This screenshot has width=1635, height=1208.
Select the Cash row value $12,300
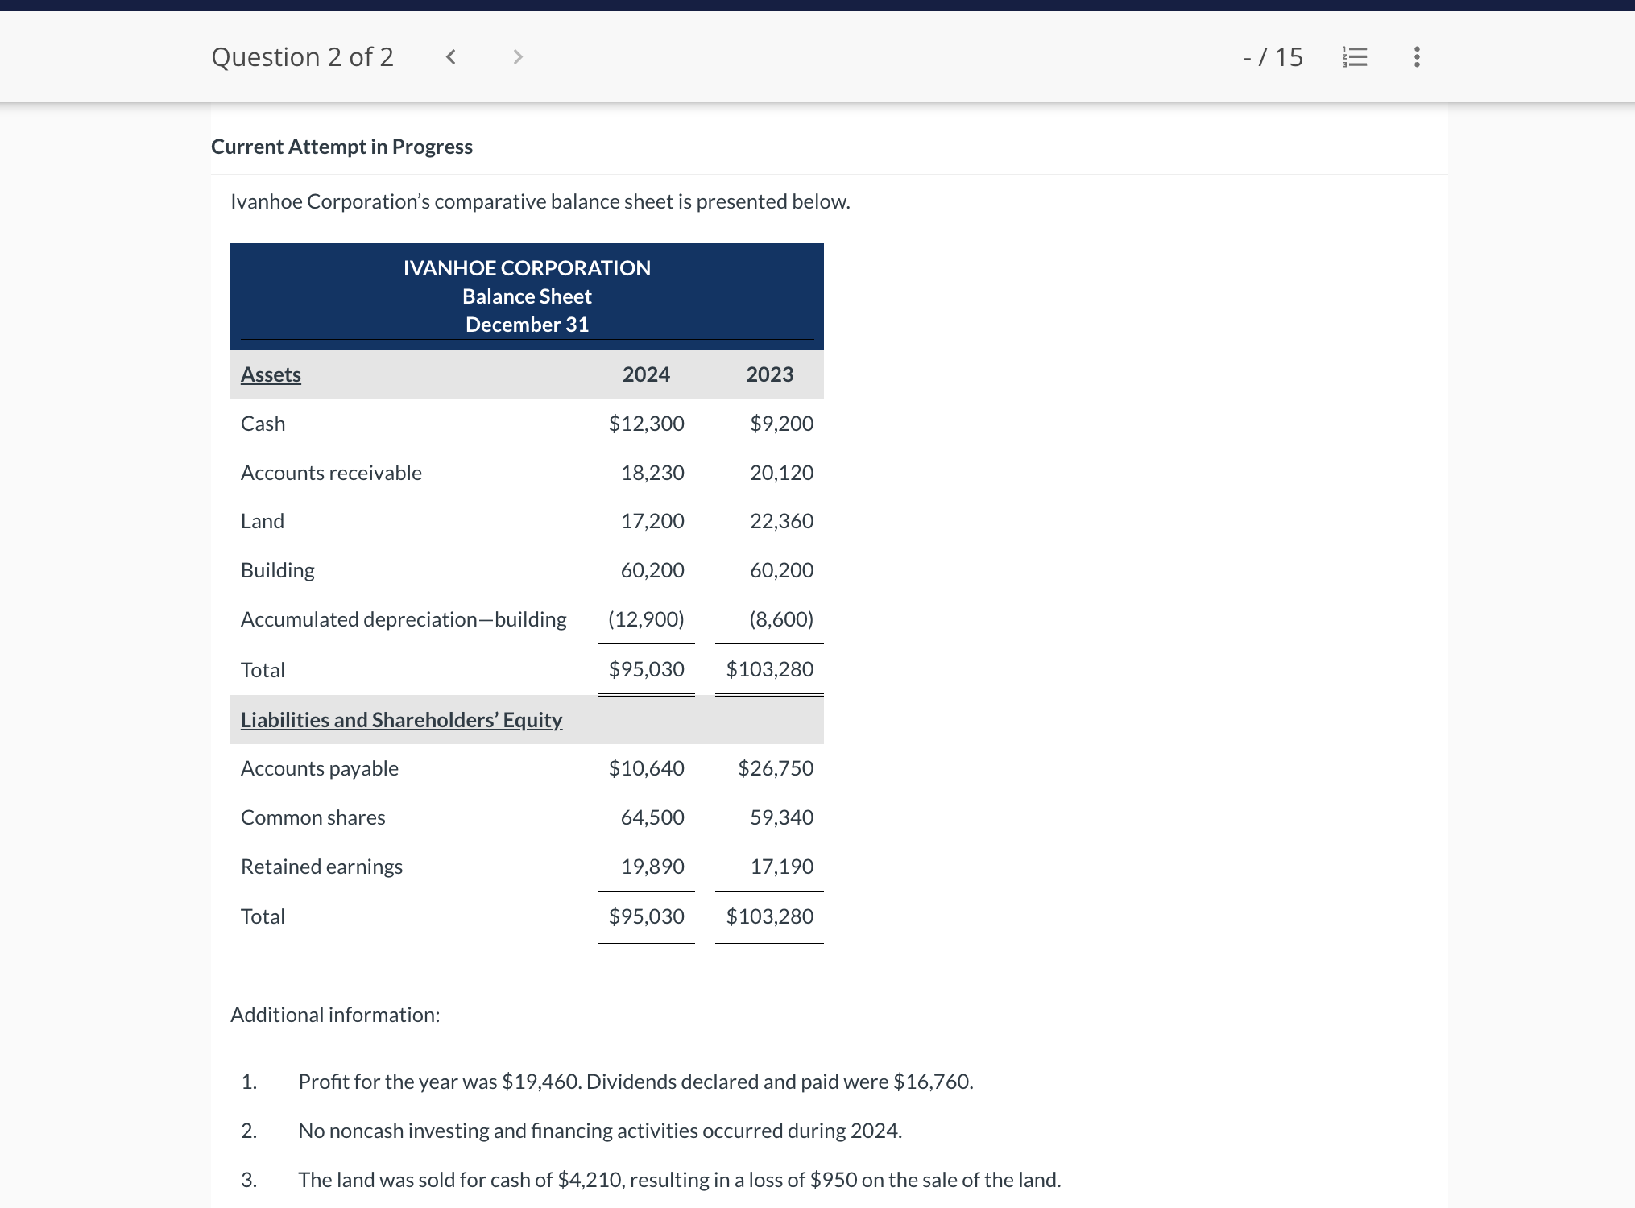645,423
